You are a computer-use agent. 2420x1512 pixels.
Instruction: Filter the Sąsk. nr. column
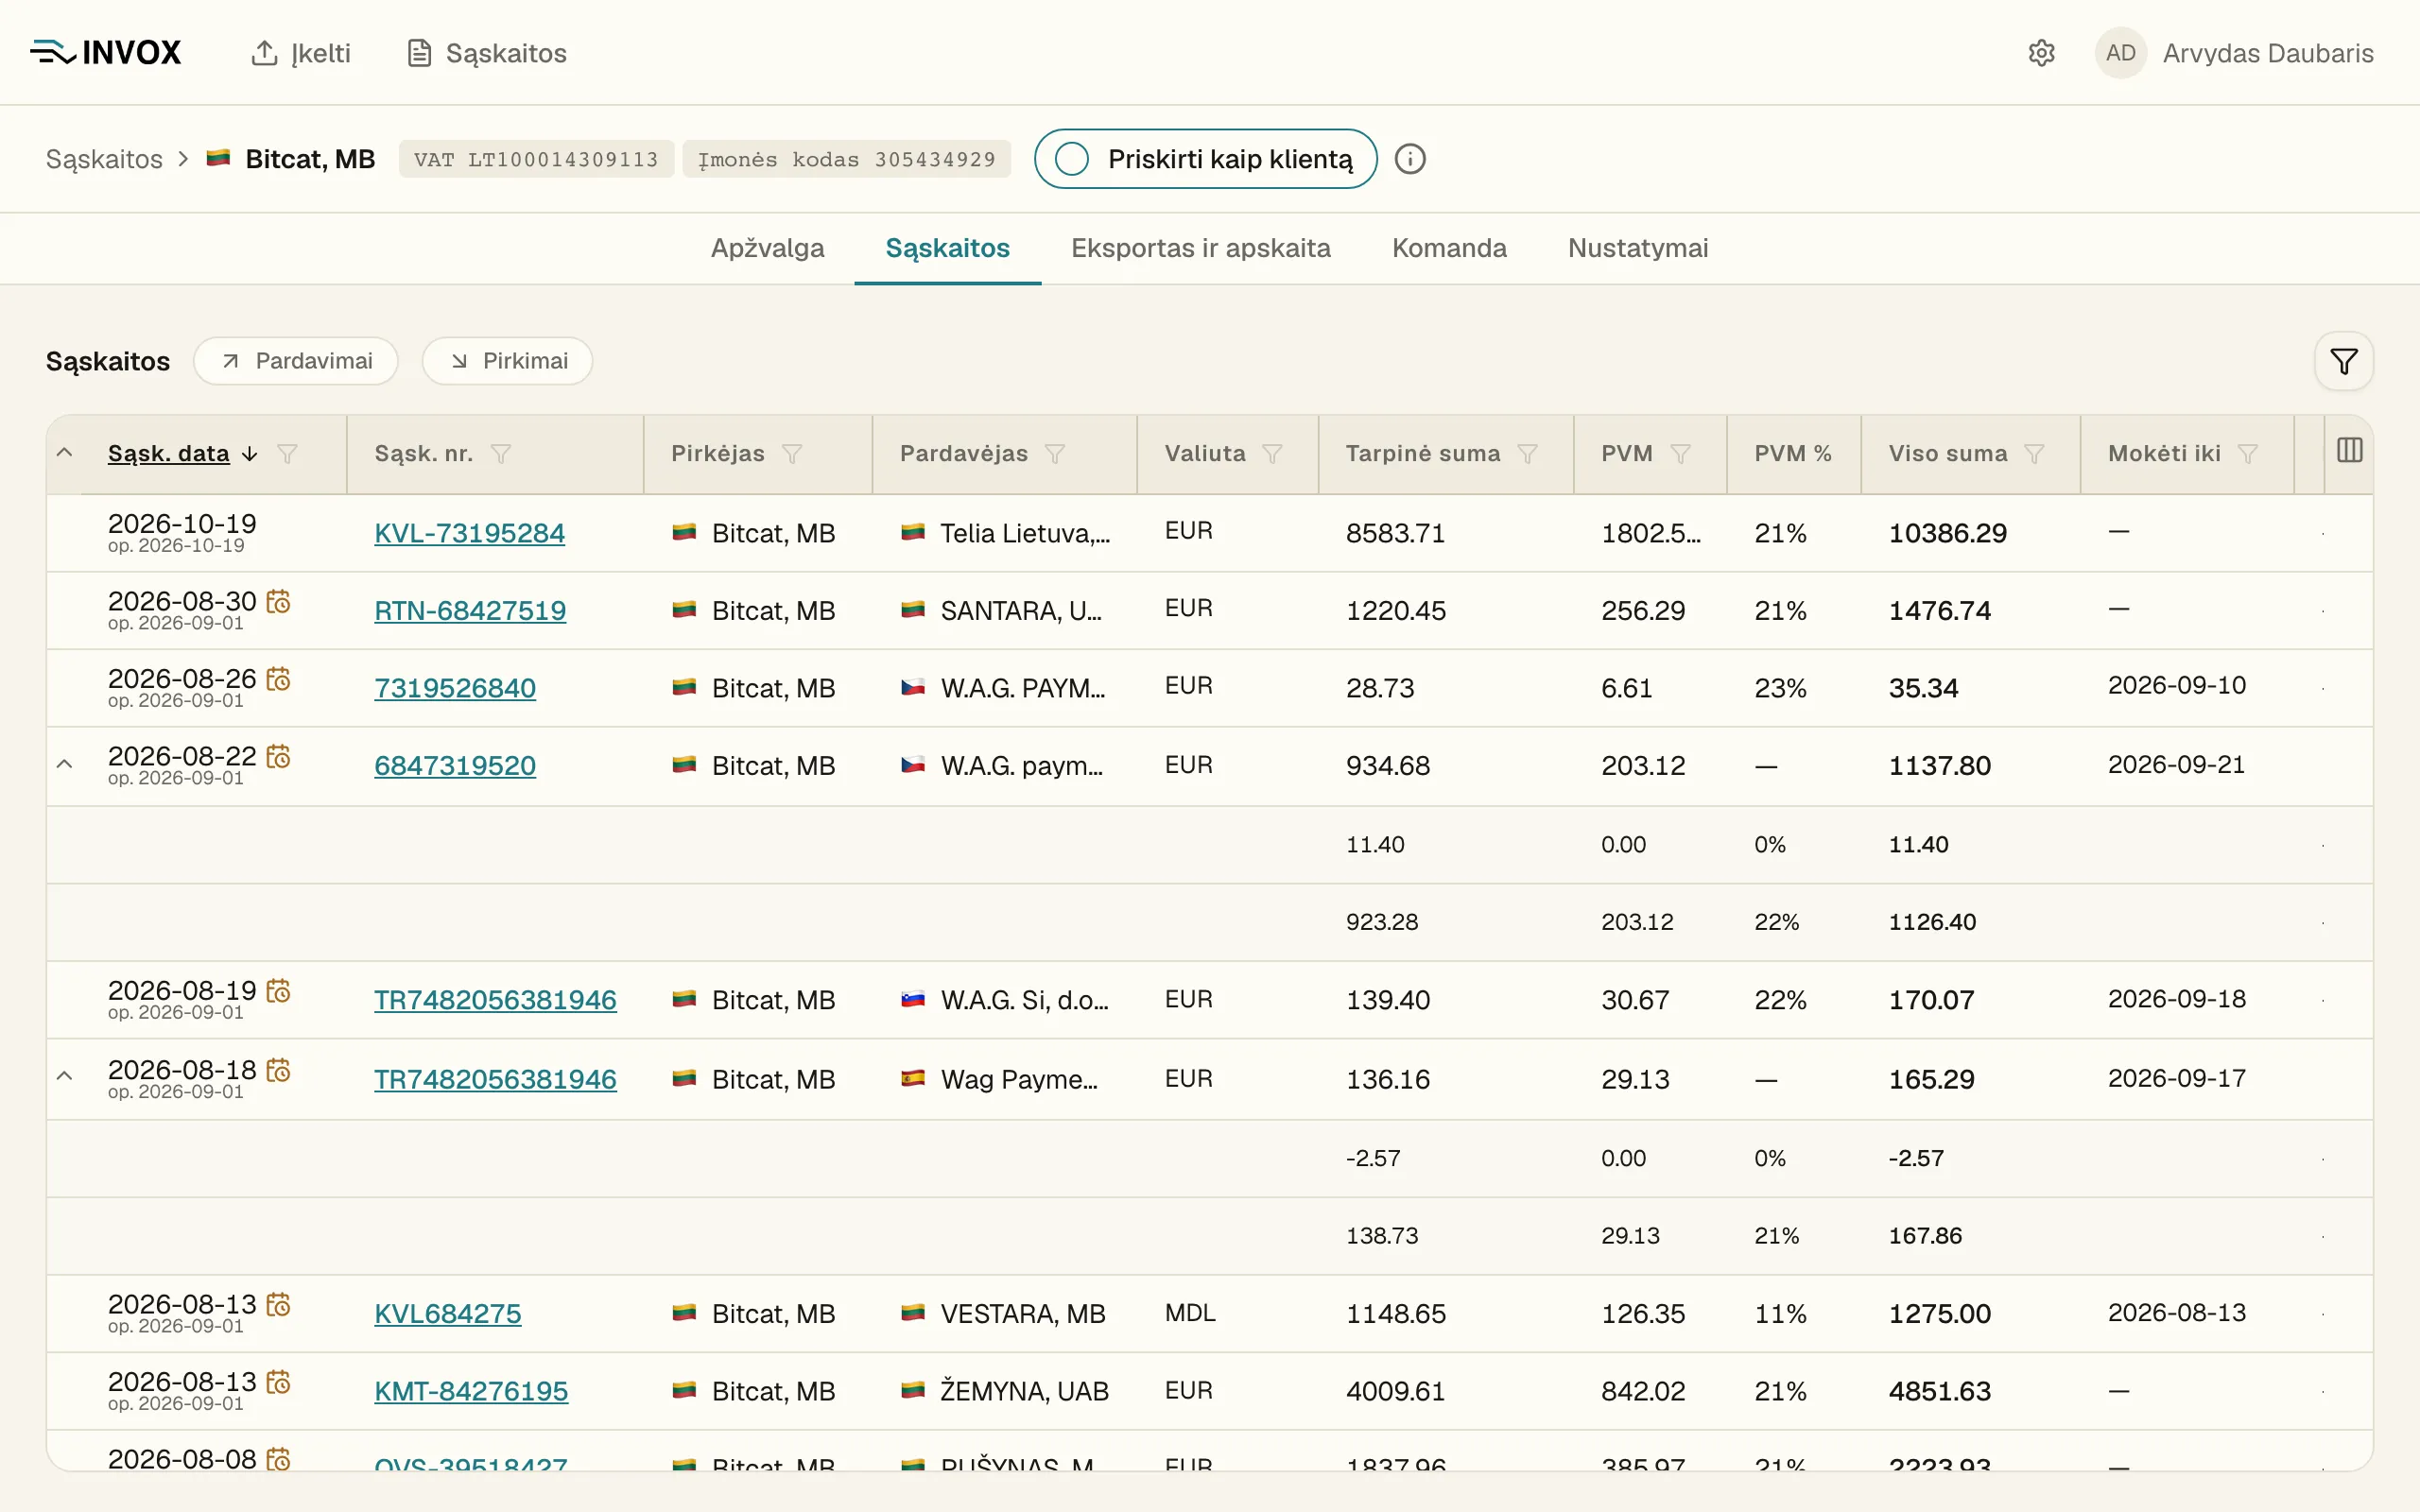point(501,454)
